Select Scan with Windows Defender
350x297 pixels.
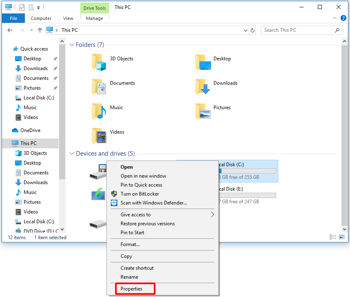pos(163,203)
